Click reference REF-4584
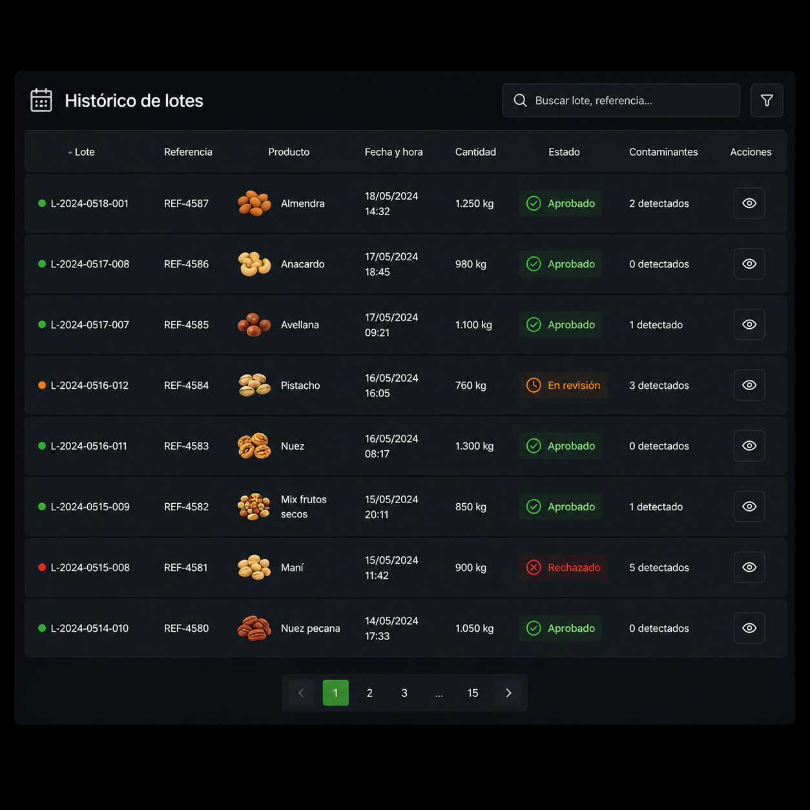810x810 pixels. pos(186,386)
